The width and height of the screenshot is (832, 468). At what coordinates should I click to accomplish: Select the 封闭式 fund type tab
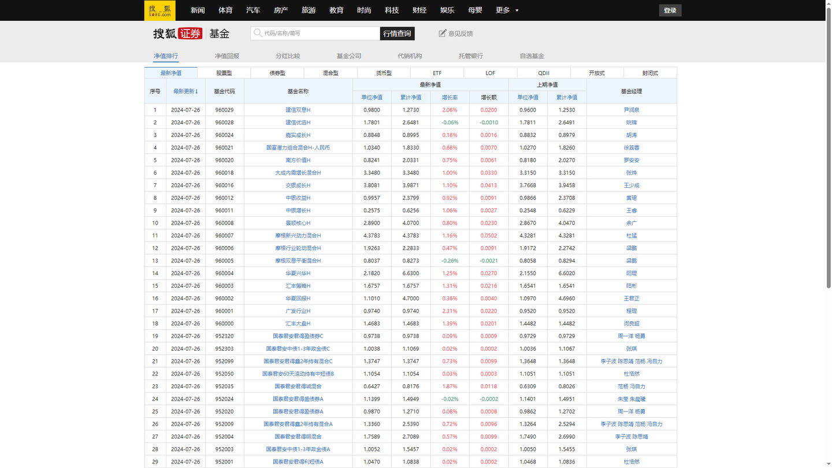tap(650, 73)
